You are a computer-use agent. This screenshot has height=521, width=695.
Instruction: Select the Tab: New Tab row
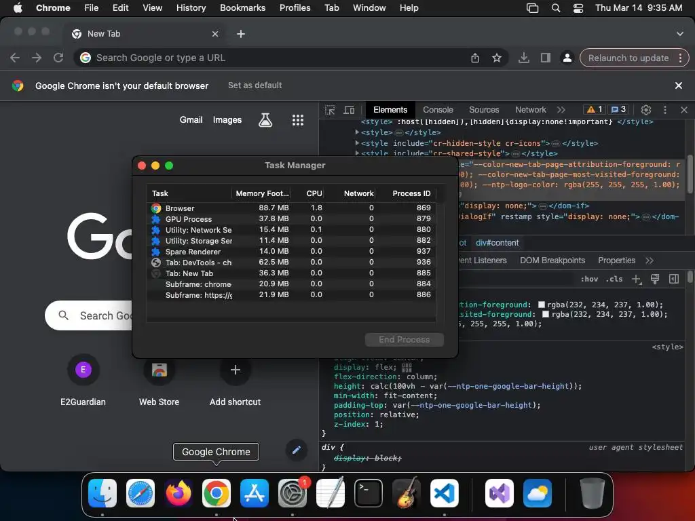[x=291, y=273]
